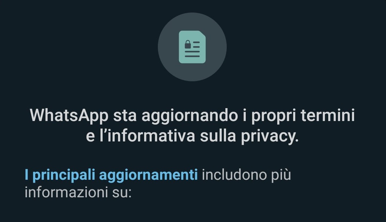This screenshot has width=386, height=222.
Task: Click the standalone "e" starting the second heading line
Action: point(90,137)
